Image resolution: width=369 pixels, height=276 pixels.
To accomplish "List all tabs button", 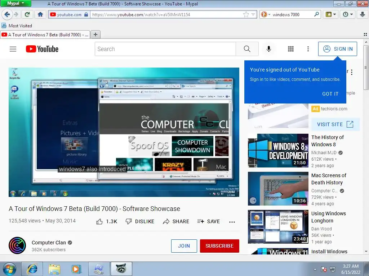I will (365, 35).
